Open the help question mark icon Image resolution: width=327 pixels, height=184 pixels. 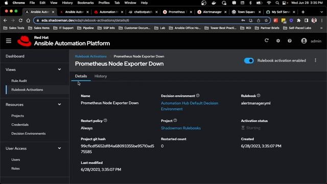pos(290,41)
